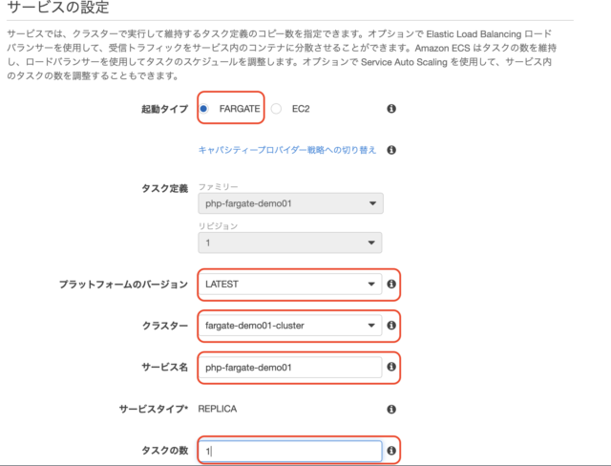This screenshot has width=611, height=466.
Task: Select the FARGATE launch type radio button
Action: coord(203,109)
